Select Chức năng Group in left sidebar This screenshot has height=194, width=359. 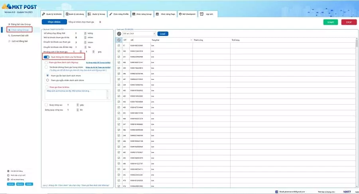coord(19,30)
